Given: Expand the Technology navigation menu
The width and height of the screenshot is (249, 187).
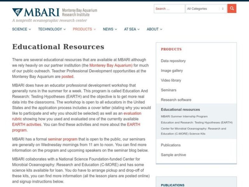Looking at the screenshot, I should (52, 29).
